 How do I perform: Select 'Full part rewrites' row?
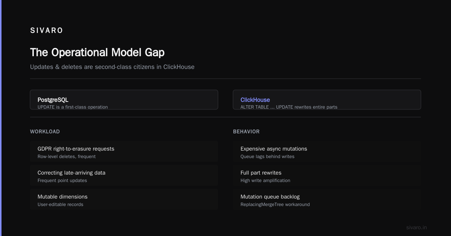[327, 175]
